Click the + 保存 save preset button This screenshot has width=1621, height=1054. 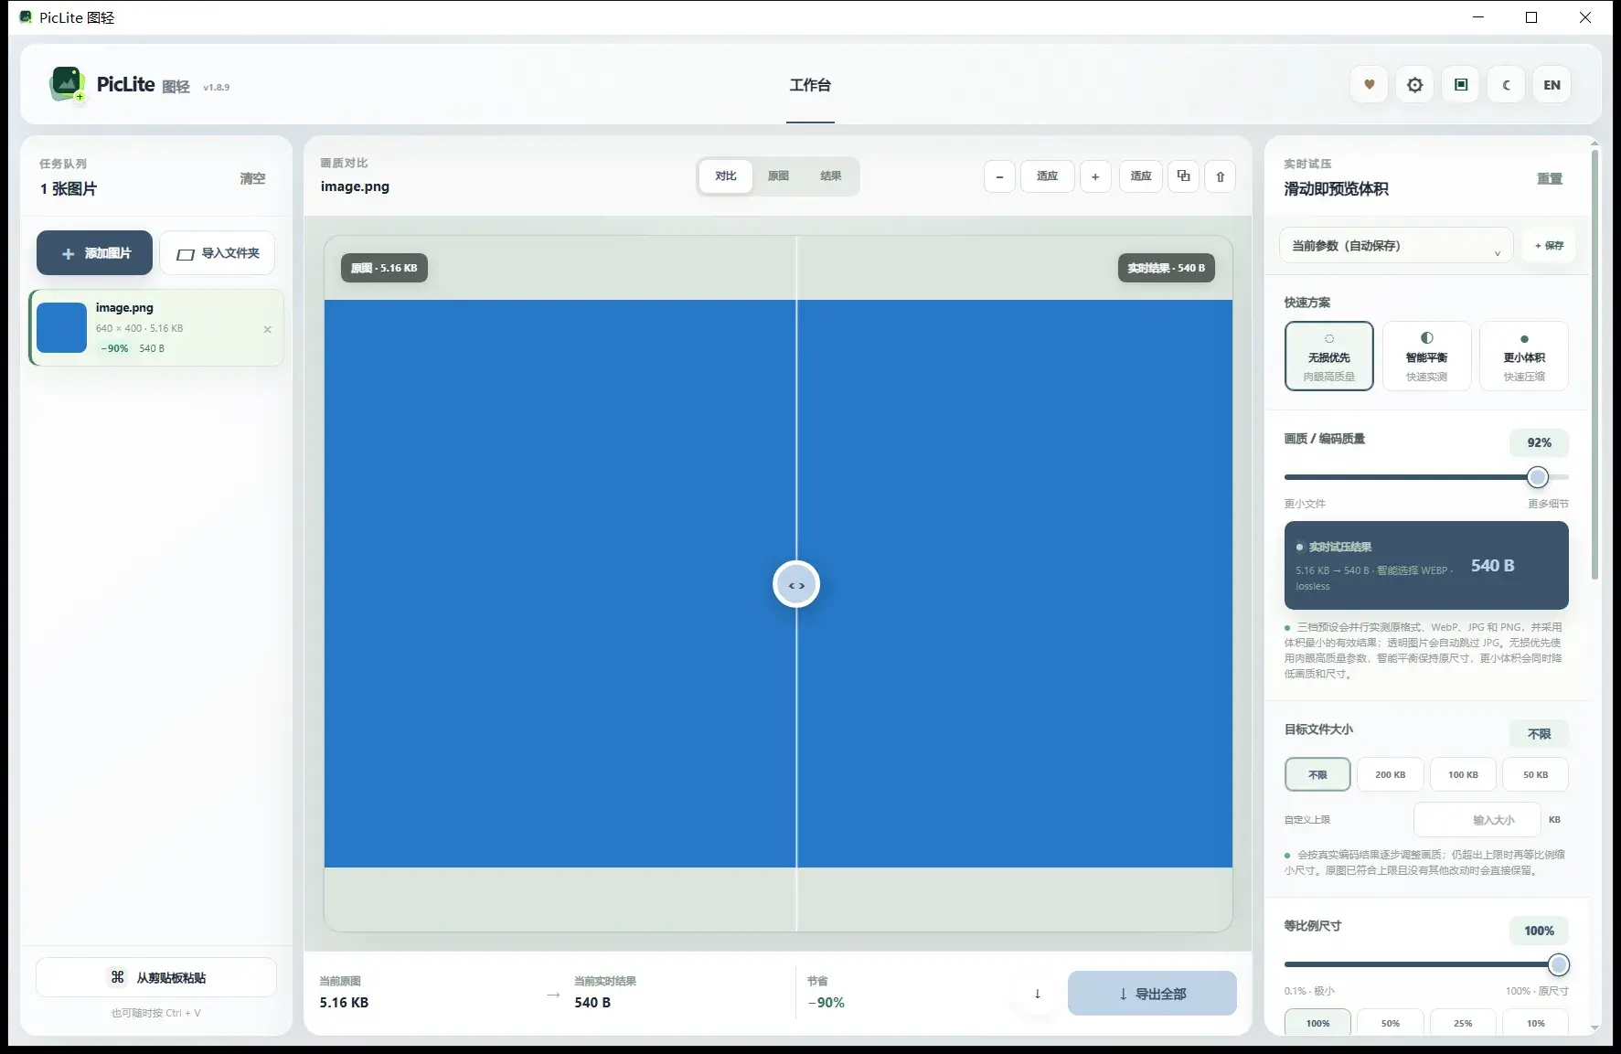1549,246
